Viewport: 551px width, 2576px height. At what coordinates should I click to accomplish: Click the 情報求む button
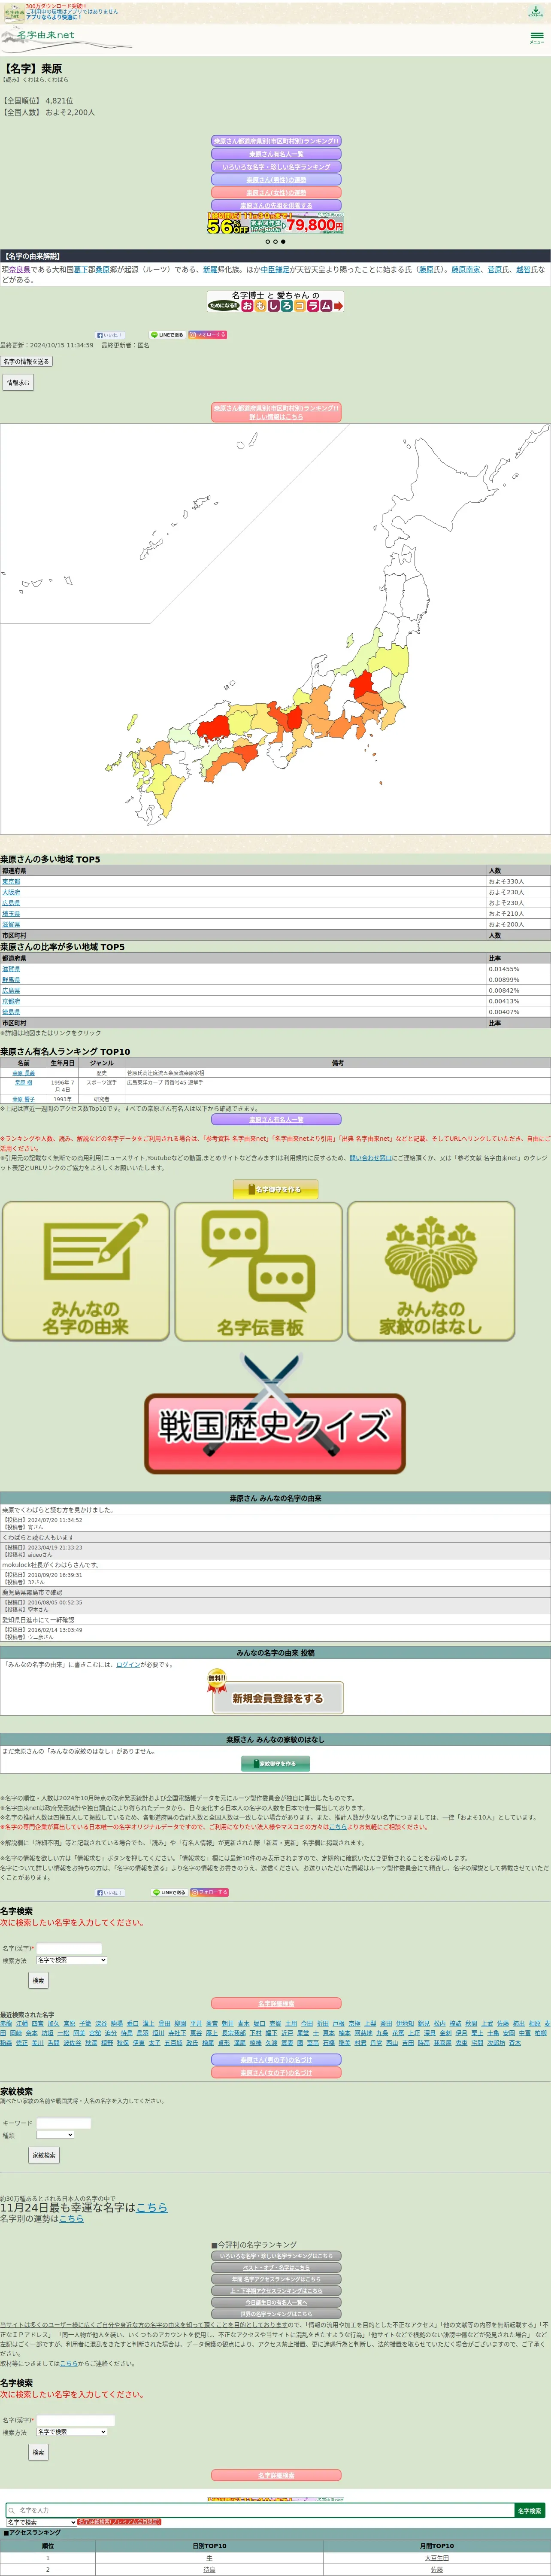[x=18, y=382]
